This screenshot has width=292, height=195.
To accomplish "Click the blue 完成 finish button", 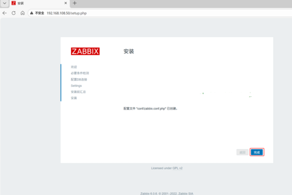I will (257, 152).
